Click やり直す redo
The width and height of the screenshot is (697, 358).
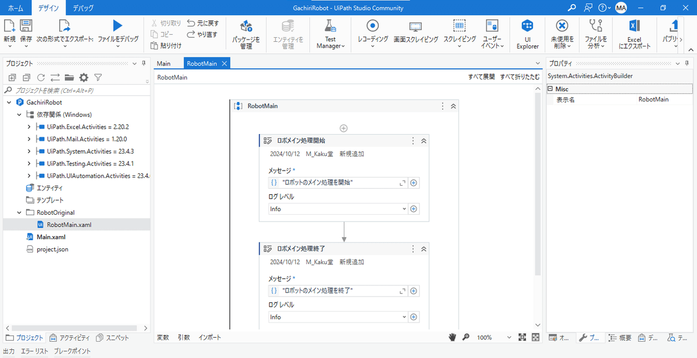point(203,34)
